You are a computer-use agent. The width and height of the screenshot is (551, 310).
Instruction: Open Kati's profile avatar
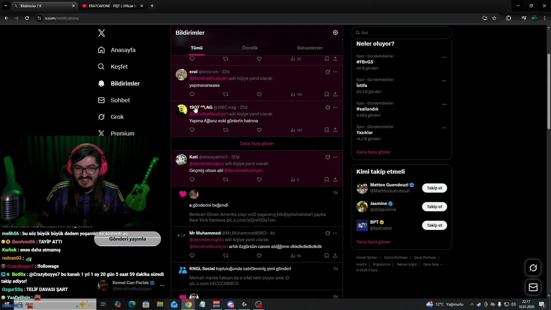[182, 160]
